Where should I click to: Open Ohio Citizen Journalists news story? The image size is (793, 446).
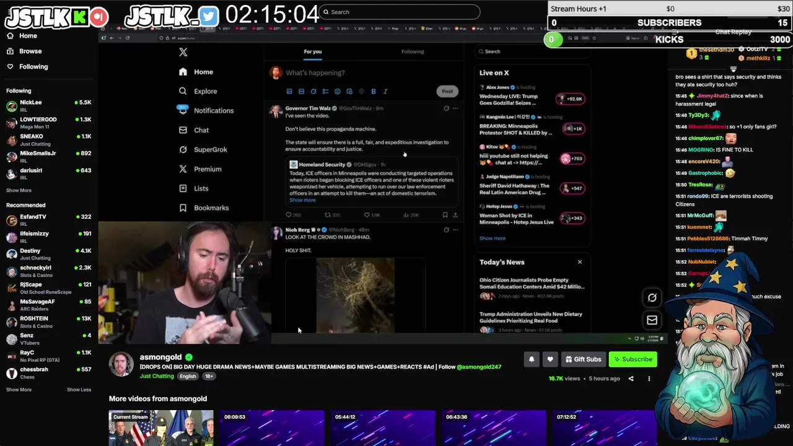(532, 288)
